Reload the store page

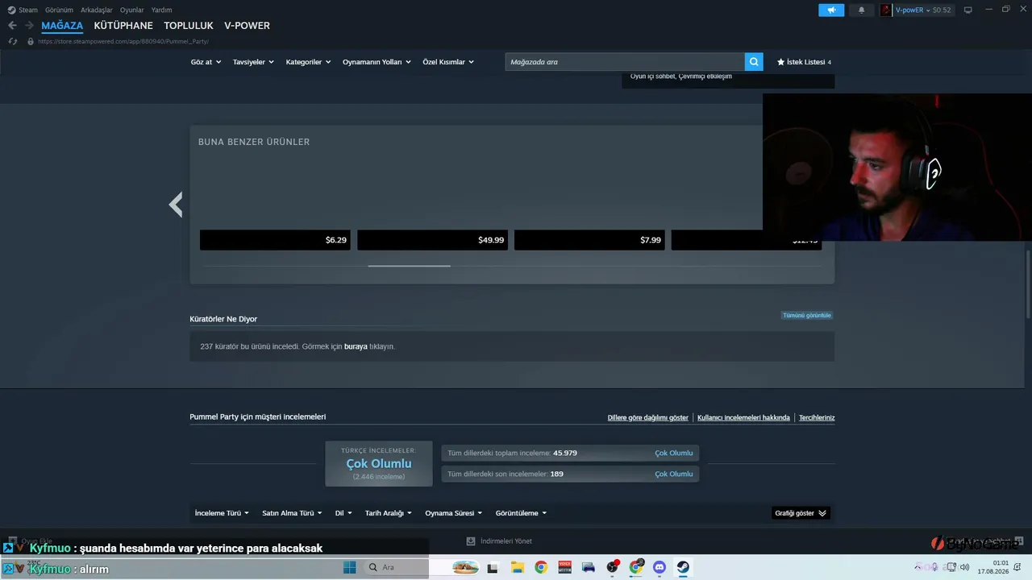13,41
